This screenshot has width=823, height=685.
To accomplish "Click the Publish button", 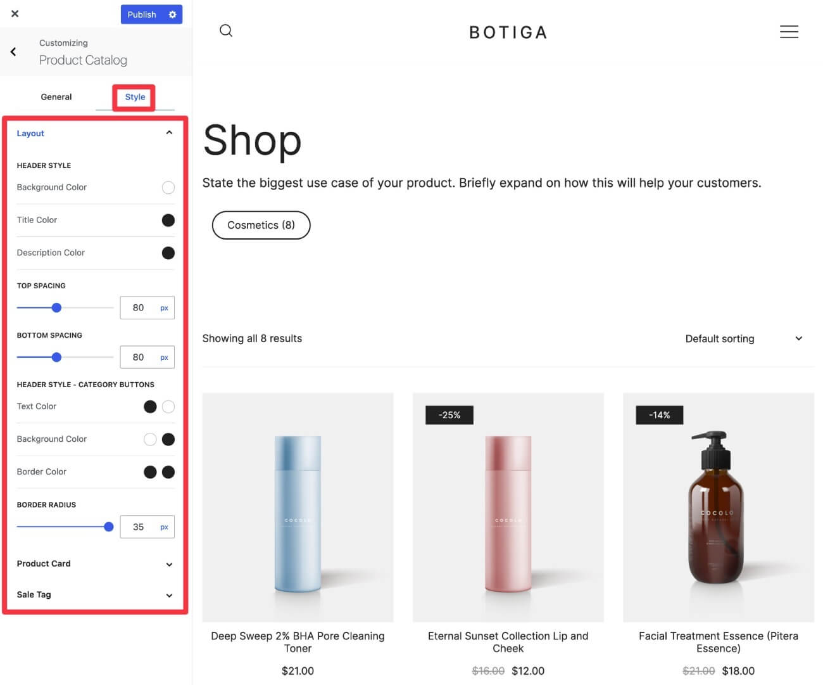I will click(x=142, y=15).
